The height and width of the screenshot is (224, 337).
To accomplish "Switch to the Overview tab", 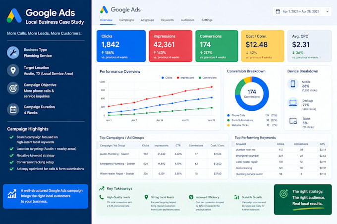I will click(x=106, y=20).
